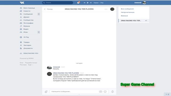171x96 pixels.
Task: Skip to the previous audio track
Action: pos(84,3)
